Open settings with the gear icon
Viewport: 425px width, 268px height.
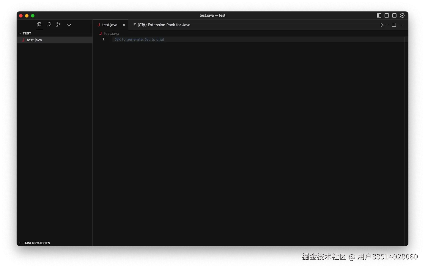point(402,15)
